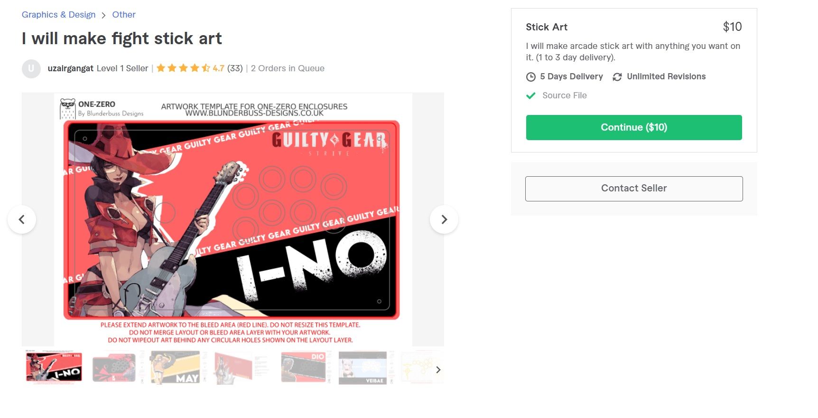Click the Continue ($10) button
Viewport: 818px width, 418px height.
634,127
